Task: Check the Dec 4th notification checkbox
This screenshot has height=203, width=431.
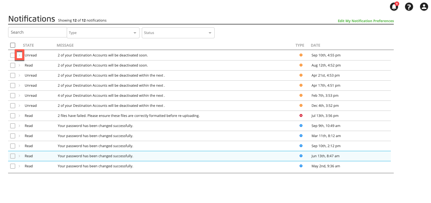Action: pyautogui.click(x=13, y=106)
